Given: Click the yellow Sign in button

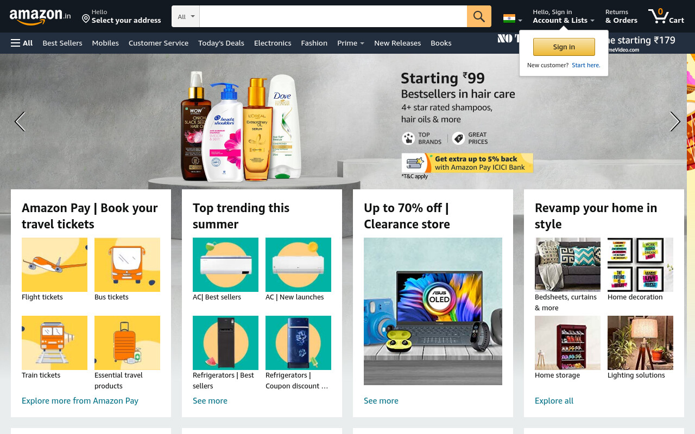Looking at the screenshot, I should coord(564,47).
